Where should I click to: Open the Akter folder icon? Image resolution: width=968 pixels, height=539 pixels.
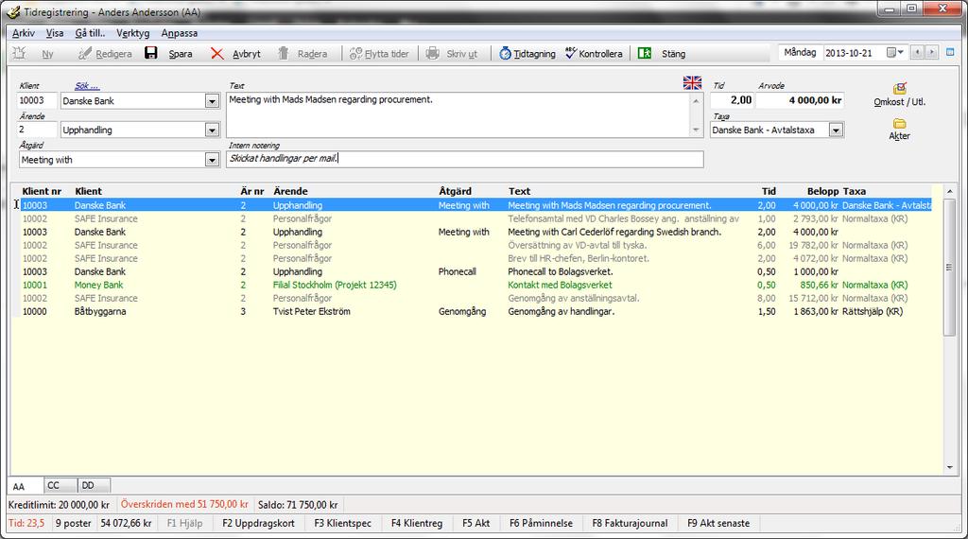click(x=900, y=124)
